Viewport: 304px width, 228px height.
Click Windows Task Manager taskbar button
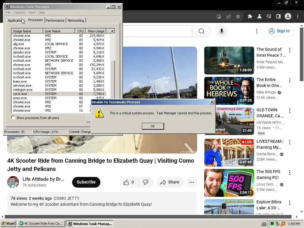click(90, 224)
